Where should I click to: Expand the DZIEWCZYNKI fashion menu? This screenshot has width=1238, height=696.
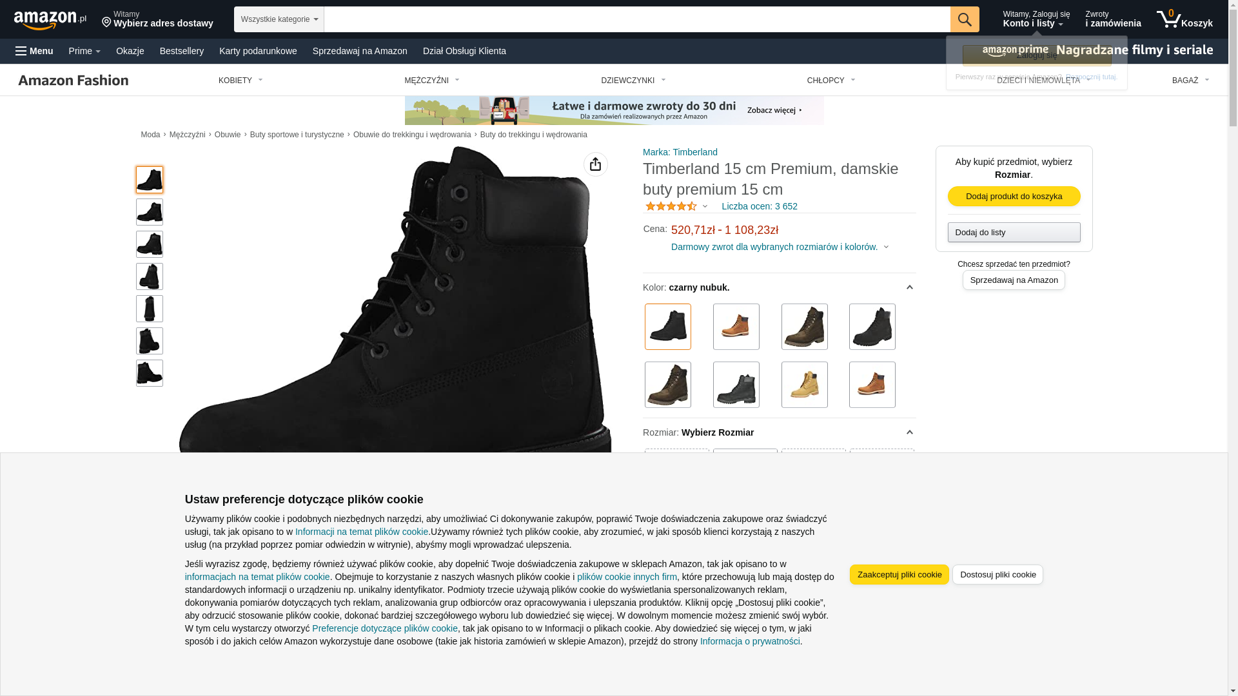(633, 81)
